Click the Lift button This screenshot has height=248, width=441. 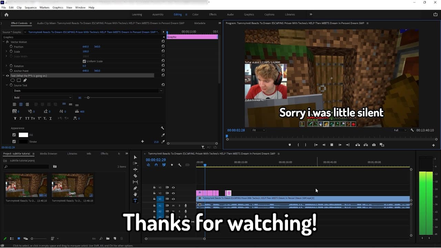[358, 145]
